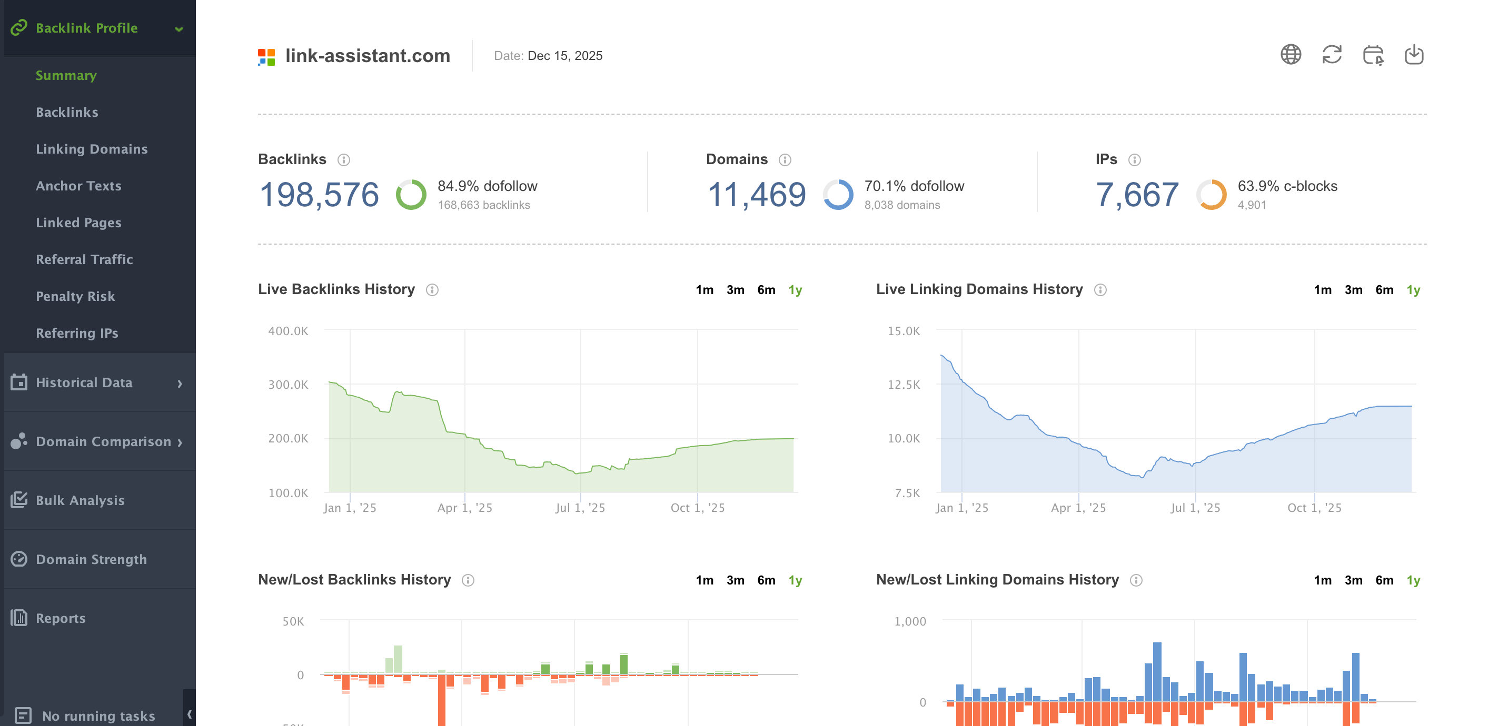This screenshot has width=1488, height=726.
Task: Open the Backlinks info tooltip icon
Action: (344, 160)
